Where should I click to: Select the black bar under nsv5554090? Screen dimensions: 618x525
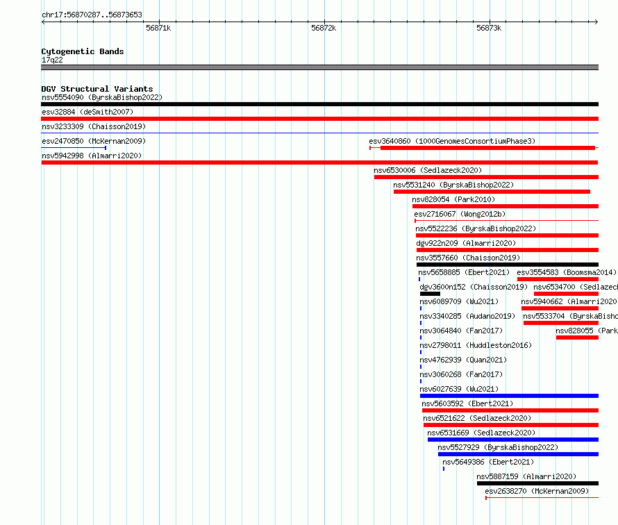(x=319, y=104)
